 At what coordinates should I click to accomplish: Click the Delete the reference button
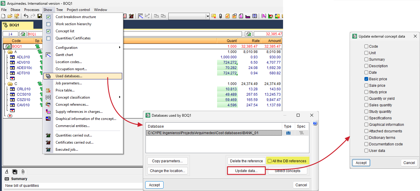[x=246, y=161]
